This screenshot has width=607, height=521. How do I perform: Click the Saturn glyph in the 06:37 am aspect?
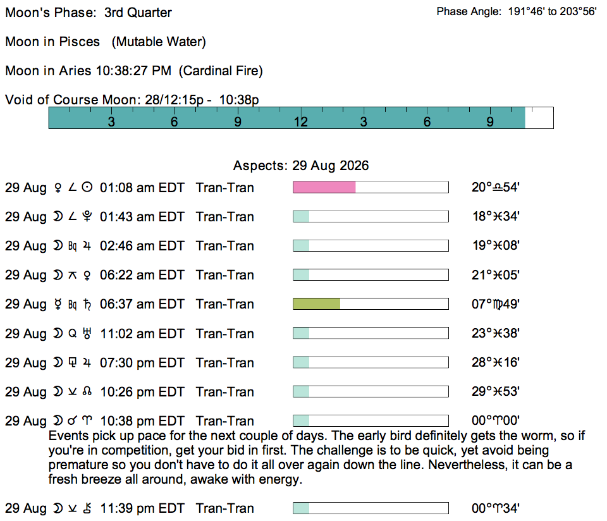[x=87, y=304]
